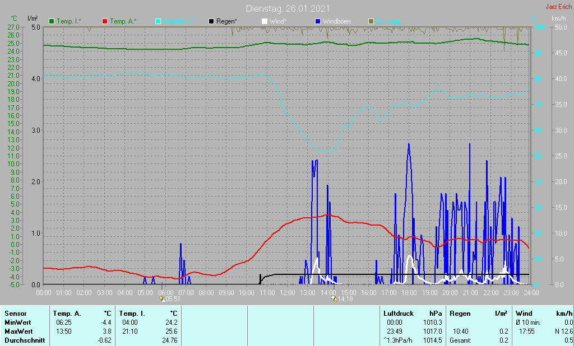Image resolution: width=574 pixels, height=346 pixels.
Task: Click the '24.76' indoor average value
Action: [x=170, y=340]
